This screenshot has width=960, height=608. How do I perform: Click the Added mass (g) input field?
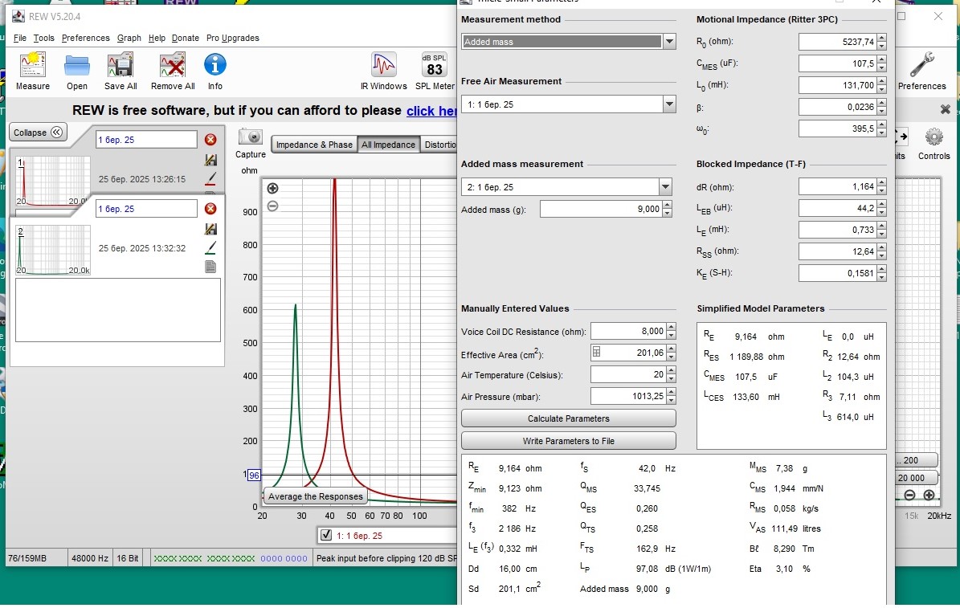601,210
